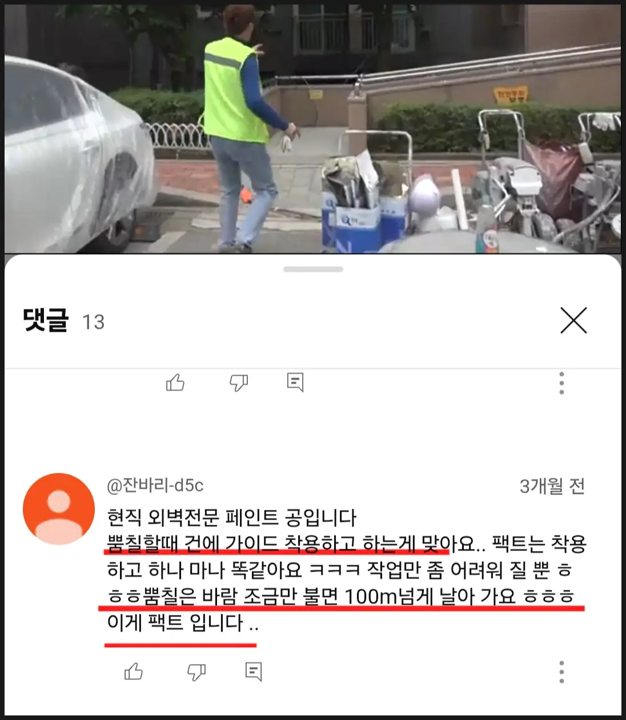The width and height of the screenshot is (626, 720).
Task: Click the 3개월 전 timestamp
Action: [552, 486]
